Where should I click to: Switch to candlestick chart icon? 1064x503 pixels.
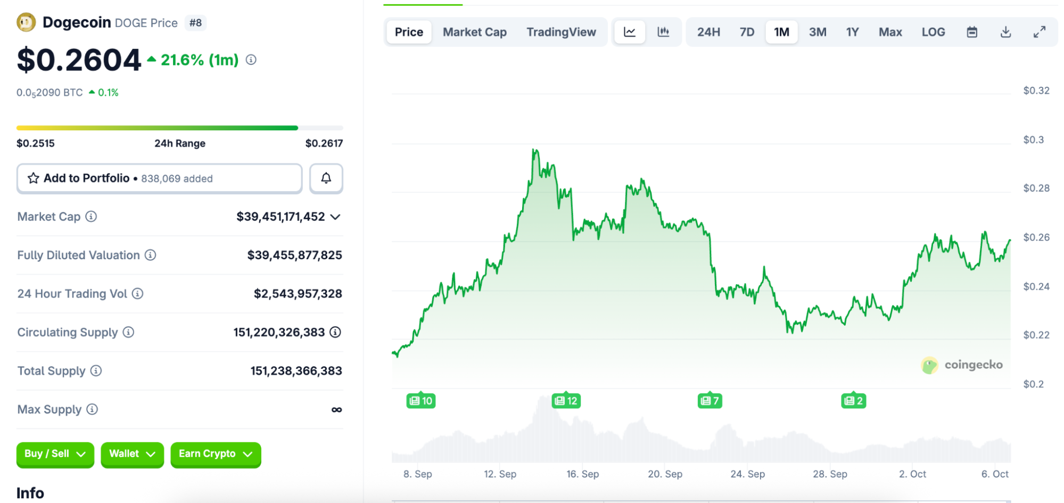coord(663,32)
